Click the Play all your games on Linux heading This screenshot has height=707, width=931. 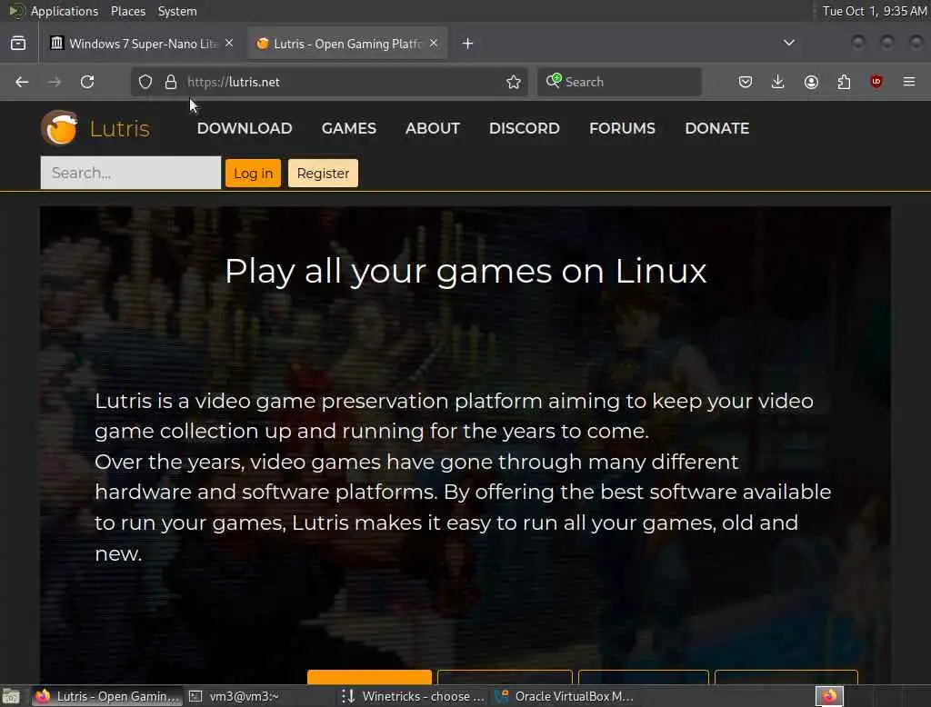(465, 272)
